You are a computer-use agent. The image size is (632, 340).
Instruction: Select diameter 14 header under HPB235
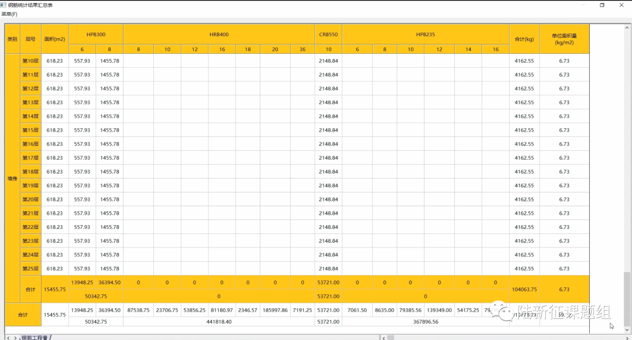[468, 49]
